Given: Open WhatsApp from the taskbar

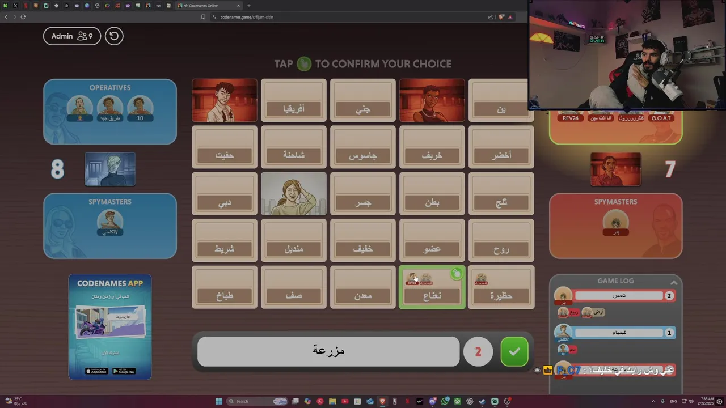Looking at the screenshot, I should [x=445, y=401].
